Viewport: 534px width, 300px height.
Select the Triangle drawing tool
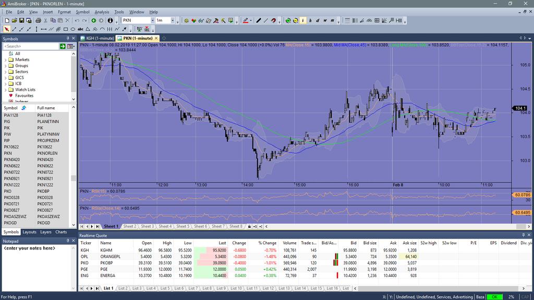tap(88, 29)
